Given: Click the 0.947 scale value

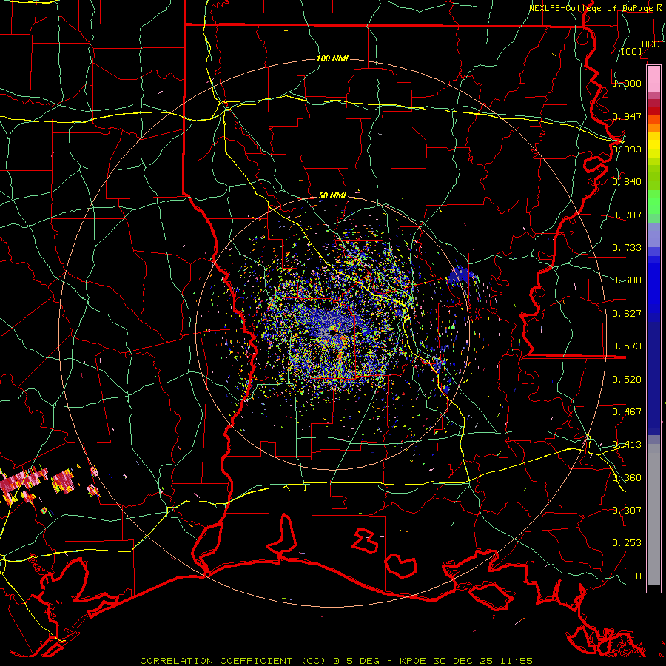Looking at the screenshot, I should point(627,116).
